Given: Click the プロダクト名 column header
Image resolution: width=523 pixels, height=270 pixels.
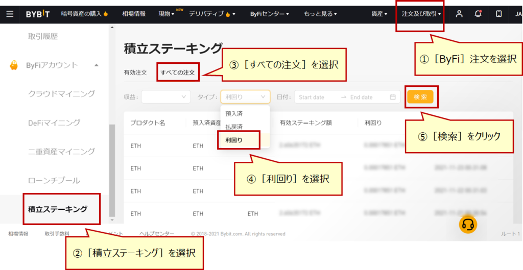Looking at the screenshot, I should click(x=148, y=123).
